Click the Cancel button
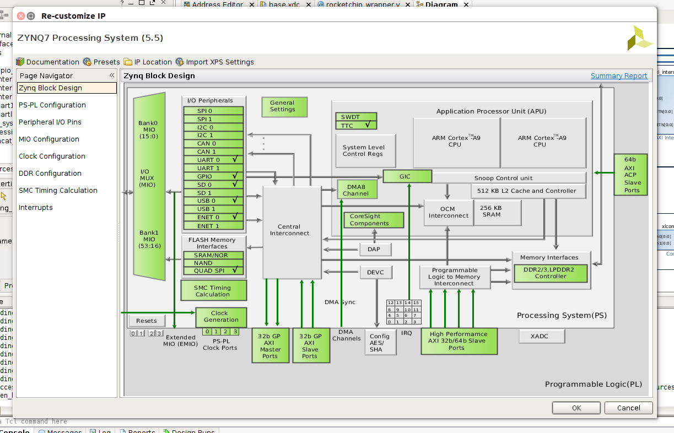 point(629,408)
